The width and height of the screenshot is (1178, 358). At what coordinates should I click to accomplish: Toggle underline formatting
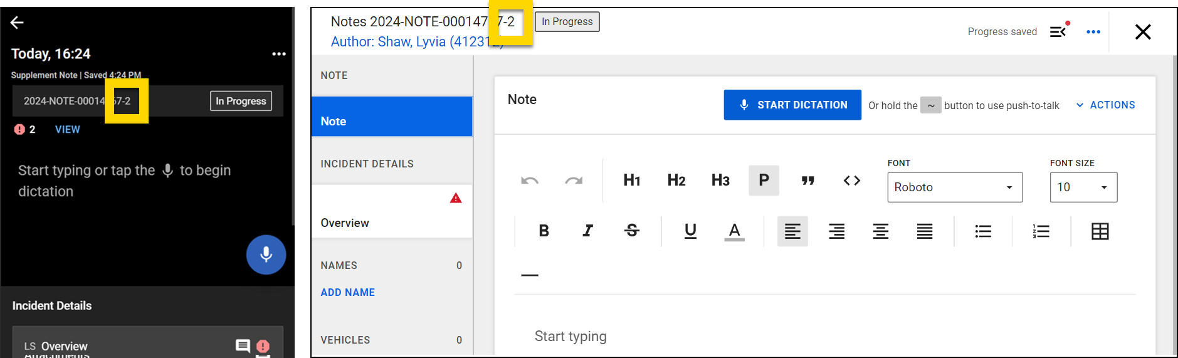point(690,231)
